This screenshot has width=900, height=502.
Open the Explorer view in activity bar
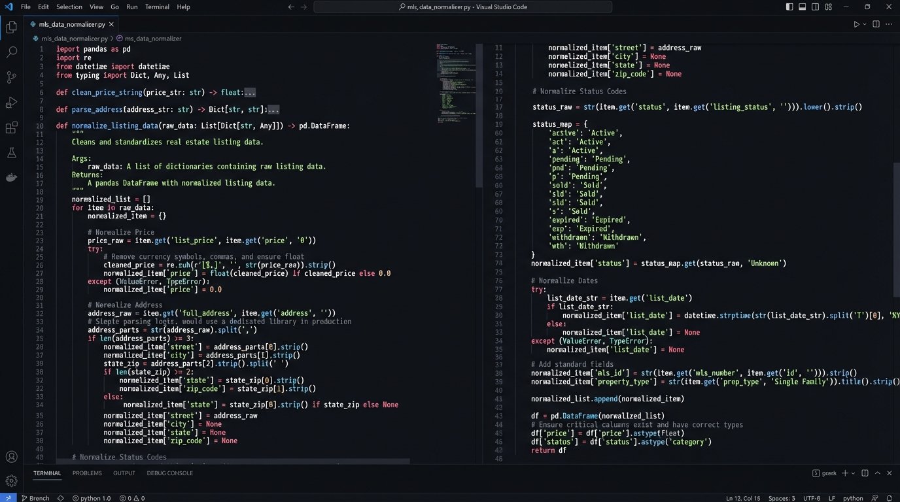(11, 27)
